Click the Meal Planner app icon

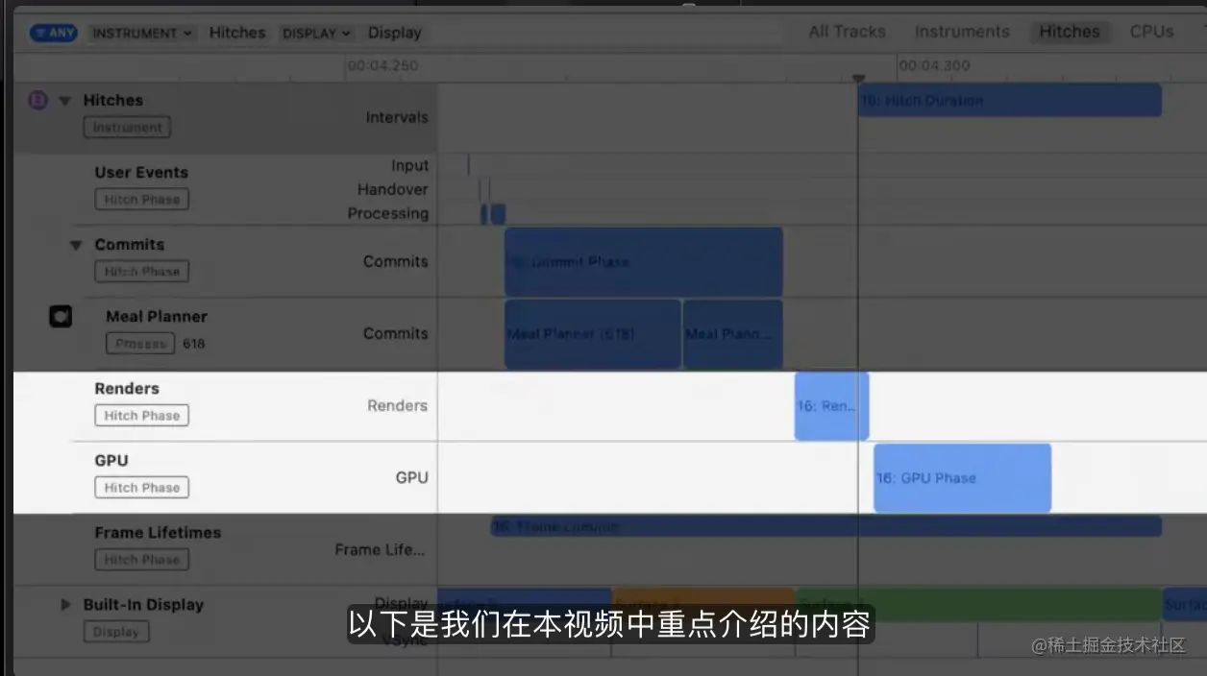(61, 316)
